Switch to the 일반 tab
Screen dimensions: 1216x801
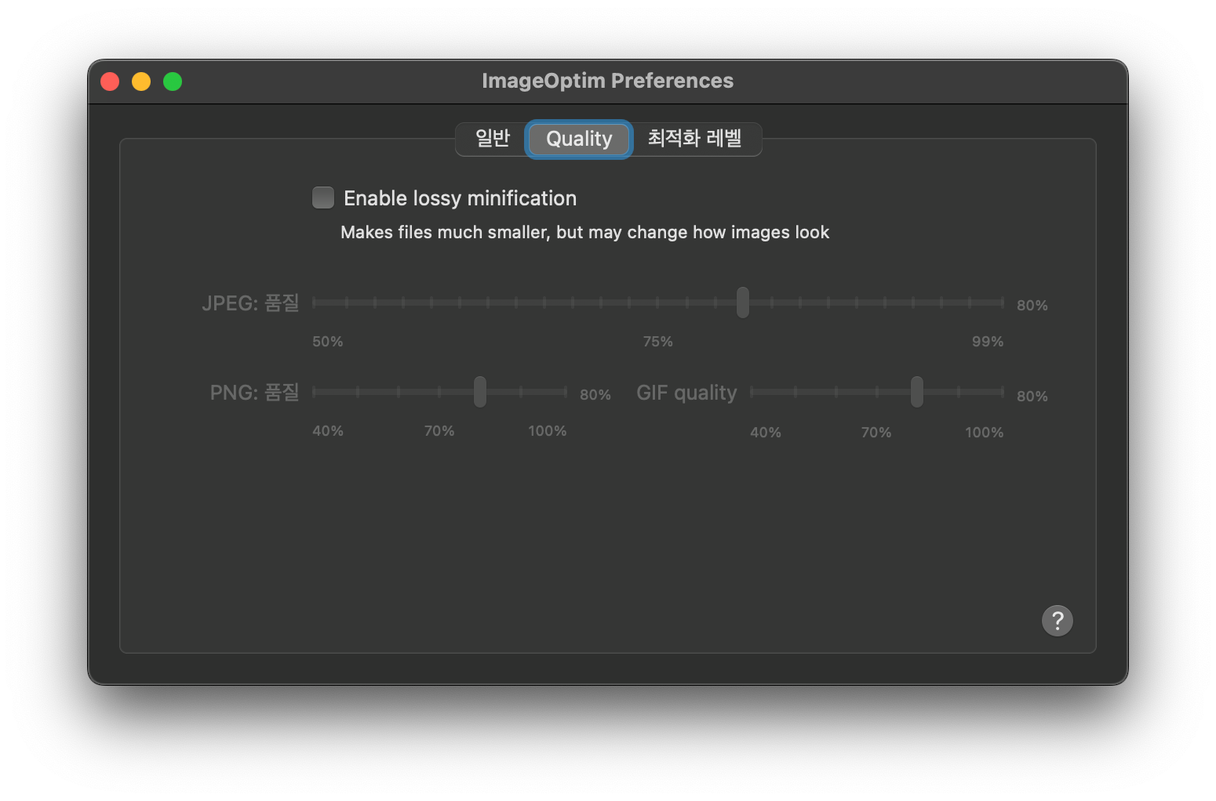(493, 139)
